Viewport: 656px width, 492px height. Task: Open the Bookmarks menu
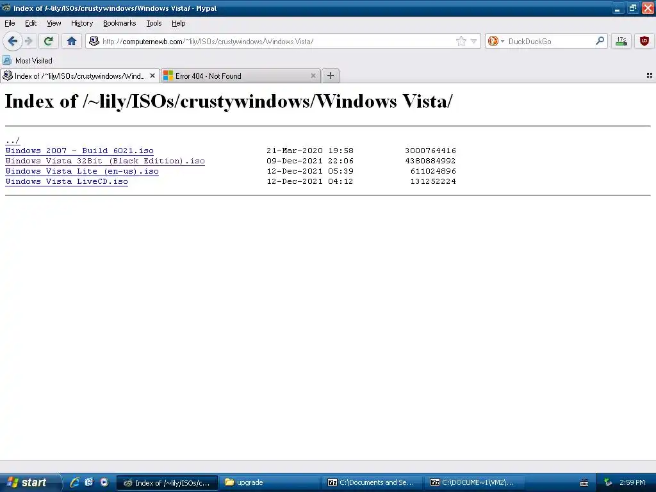(x=119, y=24)
